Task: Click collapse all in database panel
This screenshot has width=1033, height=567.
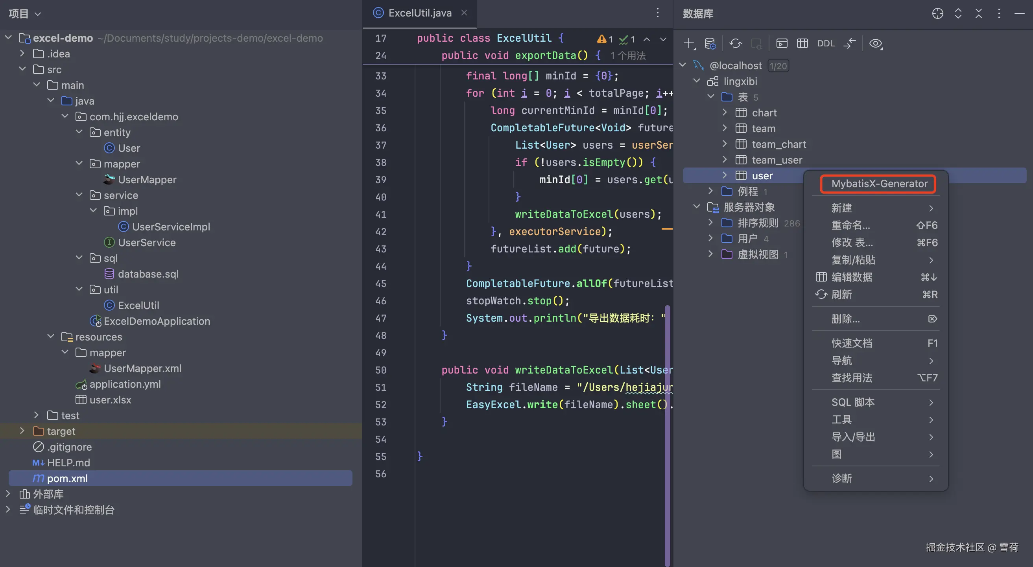Action: pos(978,14)
